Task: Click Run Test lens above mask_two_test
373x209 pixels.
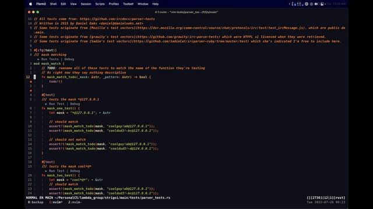Action: [57, 171]
